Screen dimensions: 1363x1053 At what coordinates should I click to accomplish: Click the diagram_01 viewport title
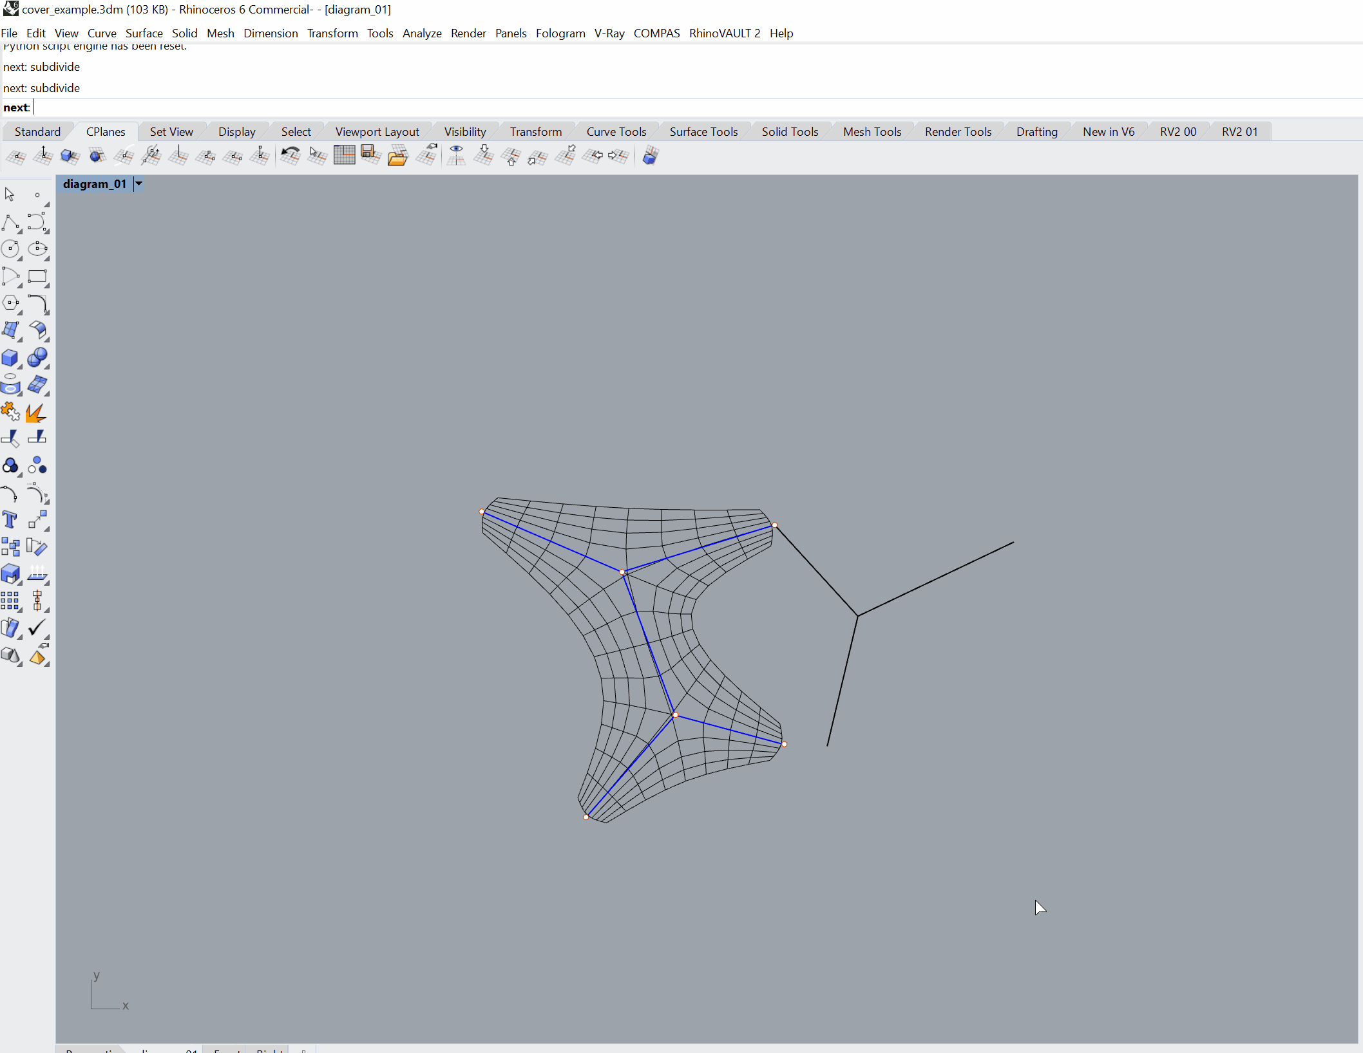tap(95, 184)
